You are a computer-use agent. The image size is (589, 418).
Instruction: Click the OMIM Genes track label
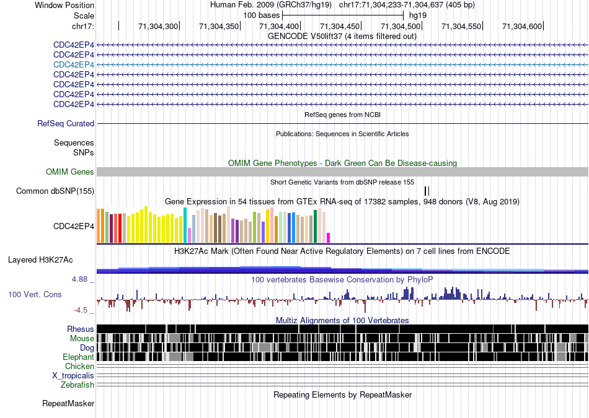pos(70,172)
